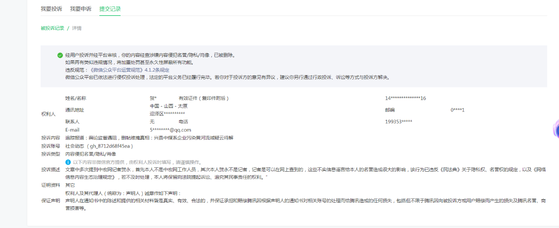Click the 详情 breadcrumb item
Viewport: 559px width, 228px height.
point(77,28)
